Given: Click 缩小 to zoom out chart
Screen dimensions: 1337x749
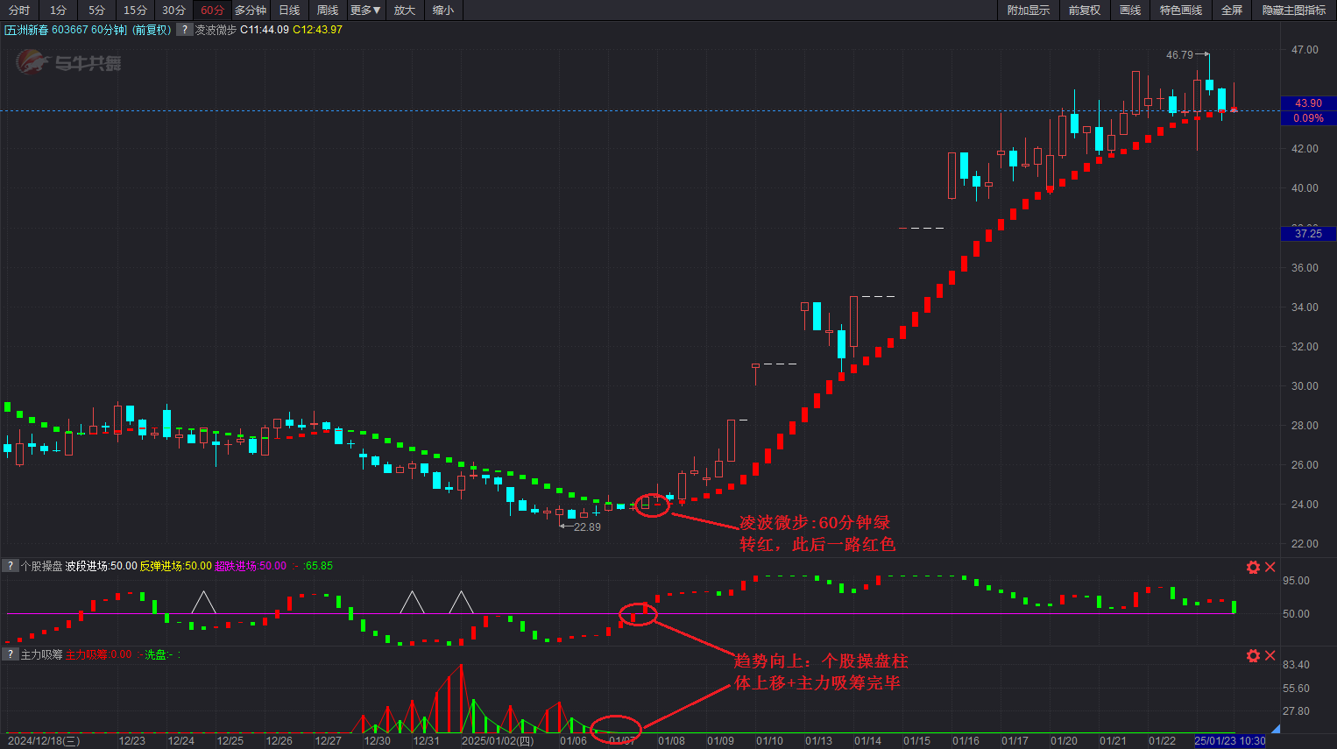Looking at the screenshot, I should pos(443,10).
